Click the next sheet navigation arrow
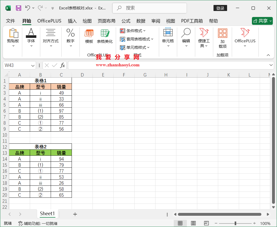Screen dimensions: 277x227 pos(20,214)
